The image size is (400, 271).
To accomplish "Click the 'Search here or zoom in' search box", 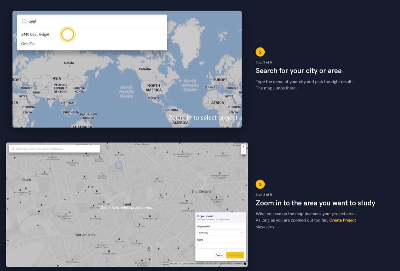I will pyautogui.click(x=54, y=149).
